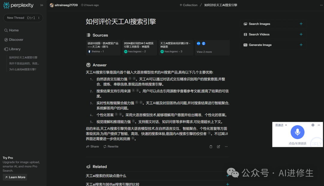
Task: Click the Perplexity logo
Action: pos(18,5)
